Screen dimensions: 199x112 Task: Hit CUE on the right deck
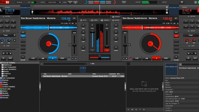[x=137, y=58]
